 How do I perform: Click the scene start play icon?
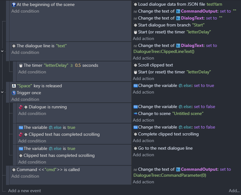coord(14,5)
